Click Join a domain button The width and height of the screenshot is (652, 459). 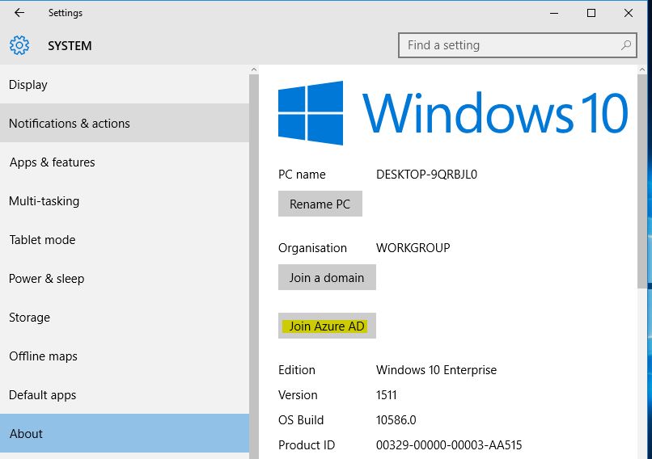point(327,277)
